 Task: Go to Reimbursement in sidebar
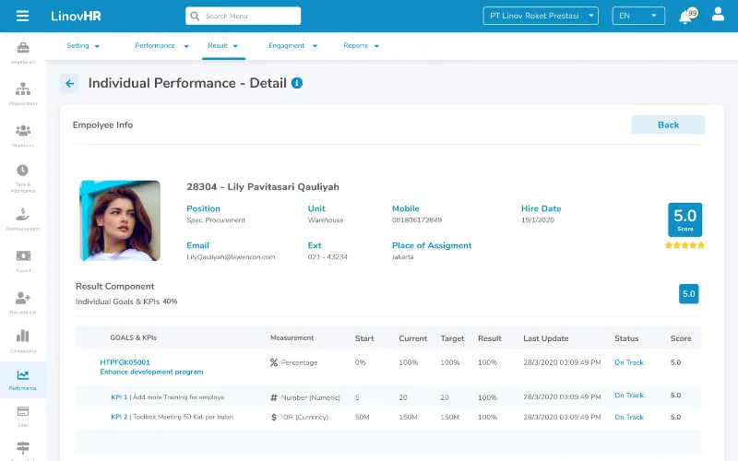click(23, 217)
